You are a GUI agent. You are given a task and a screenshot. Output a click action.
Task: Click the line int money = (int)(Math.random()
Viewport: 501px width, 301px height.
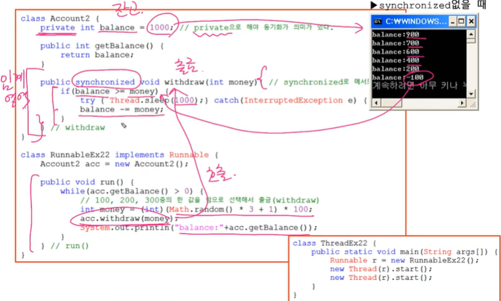point(196,210)
